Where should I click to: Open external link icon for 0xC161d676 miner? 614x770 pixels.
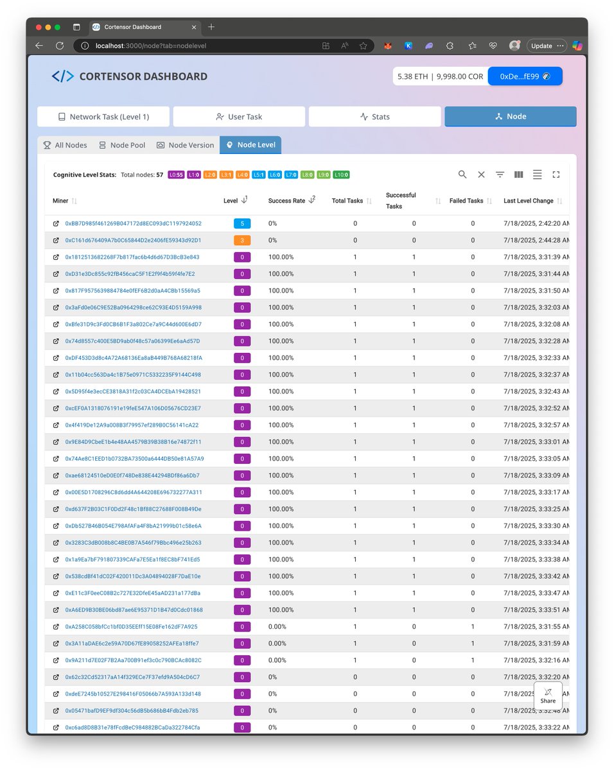(x=56, y=241)
